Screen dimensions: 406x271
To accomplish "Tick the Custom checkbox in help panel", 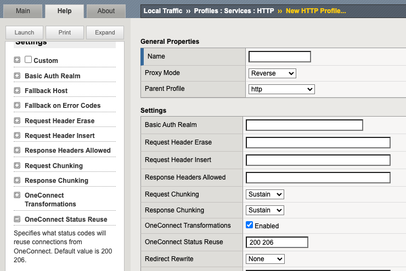I will coord(29,60).
